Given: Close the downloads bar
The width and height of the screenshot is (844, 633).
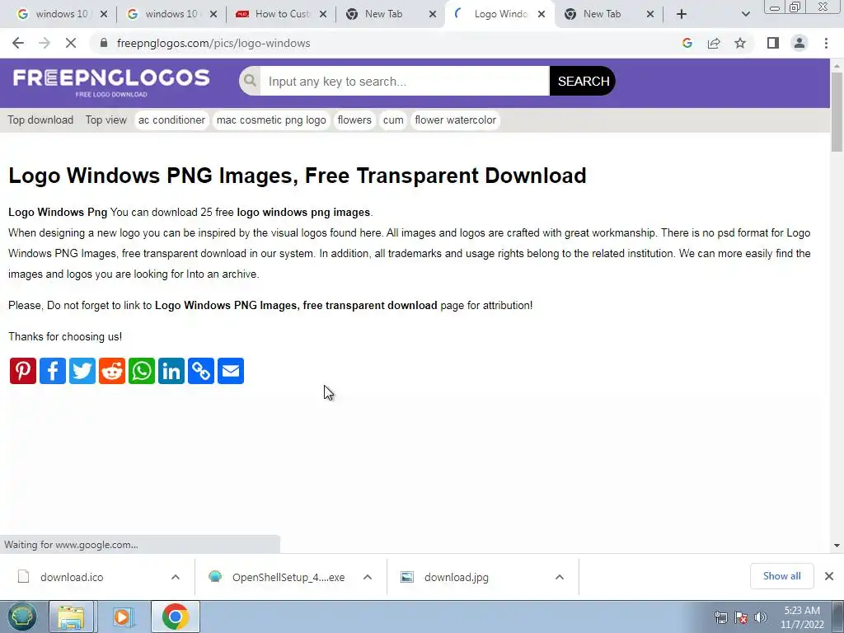Looking at the screenshot, I should pos(829,576).
